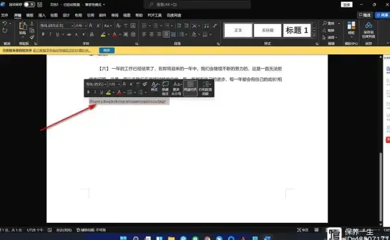Toggle Italic in the ribbon
390x240 pixels.
[50, 34]
